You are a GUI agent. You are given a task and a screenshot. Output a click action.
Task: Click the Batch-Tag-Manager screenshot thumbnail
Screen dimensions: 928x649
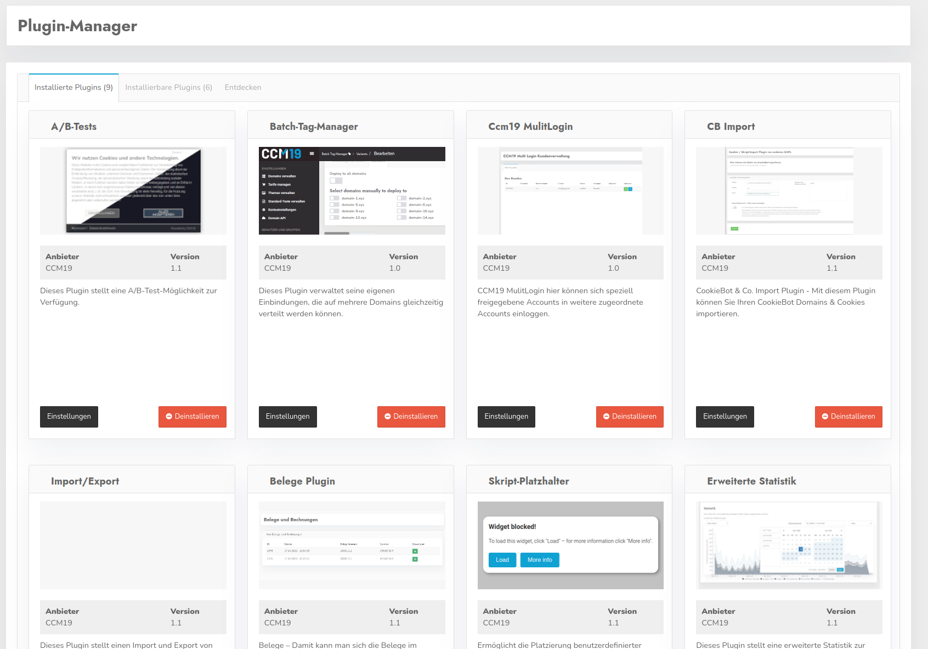pos(352,191)
